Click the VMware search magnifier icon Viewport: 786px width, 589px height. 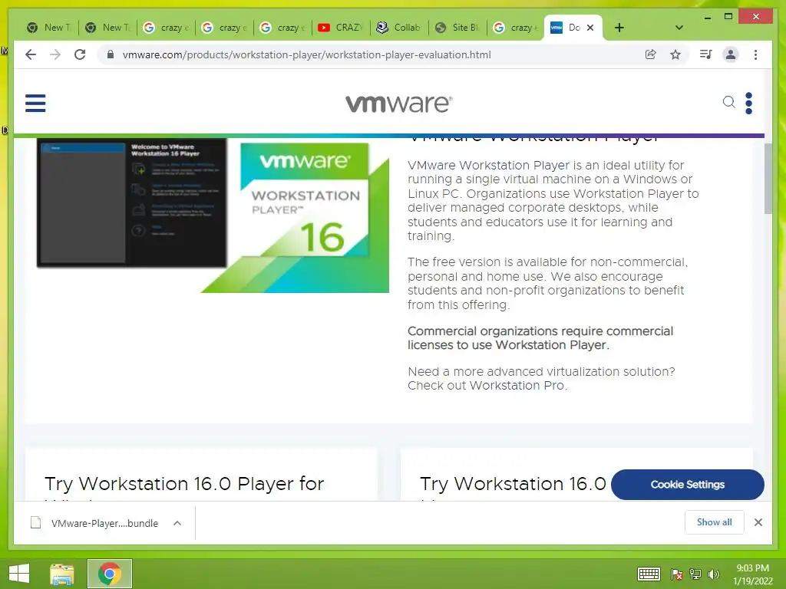pyautogui.click(x=729, y=102)
